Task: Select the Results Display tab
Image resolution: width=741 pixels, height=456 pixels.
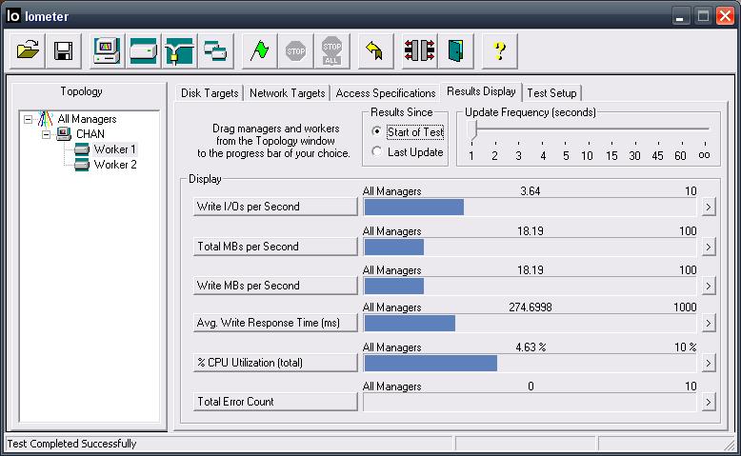Action: 481,91
